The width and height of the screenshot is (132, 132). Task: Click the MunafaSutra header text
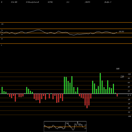click(33, 2)
